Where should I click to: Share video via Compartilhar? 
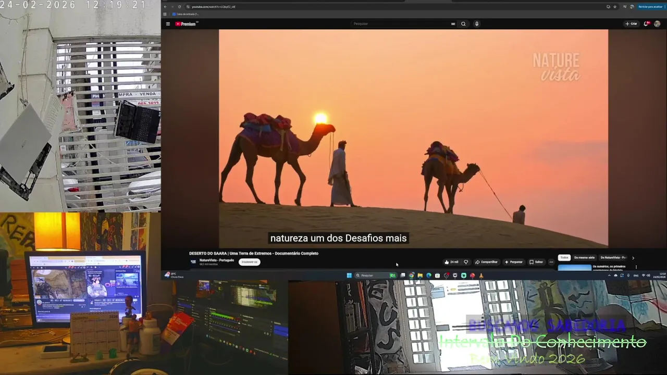[486, 262]
